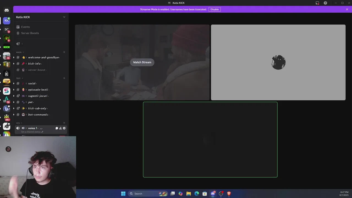Open Windows Start menu
352x198 pixels.
point(123,194)
